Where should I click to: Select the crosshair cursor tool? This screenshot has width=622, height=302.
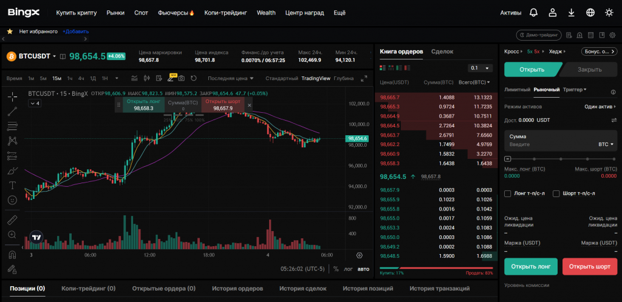12,96
